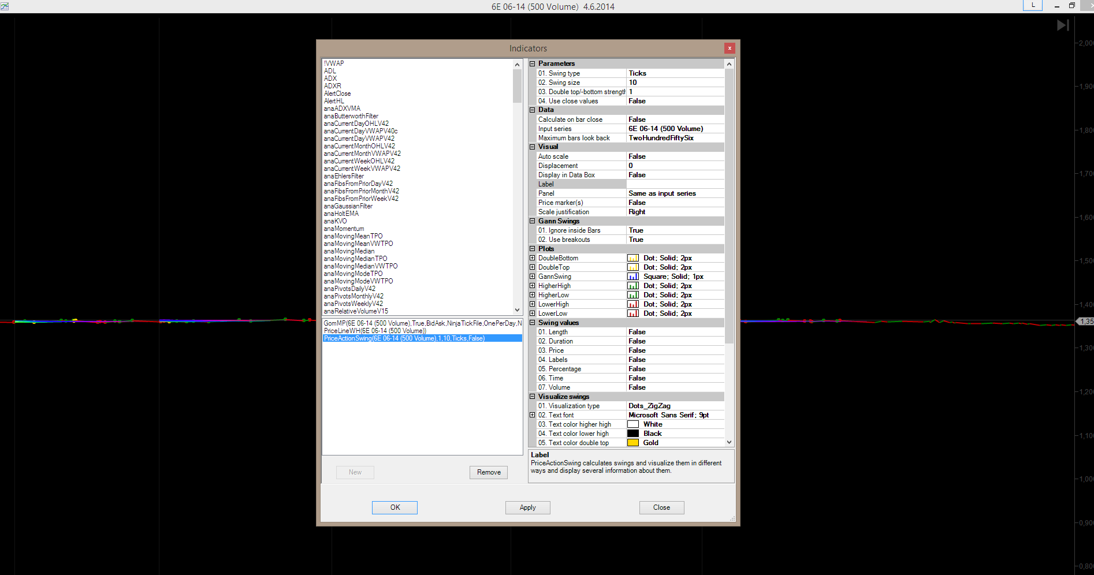Click the DoubleTop plot style icon
Viewport: 1094px width, 575px height.
[633, 267]
